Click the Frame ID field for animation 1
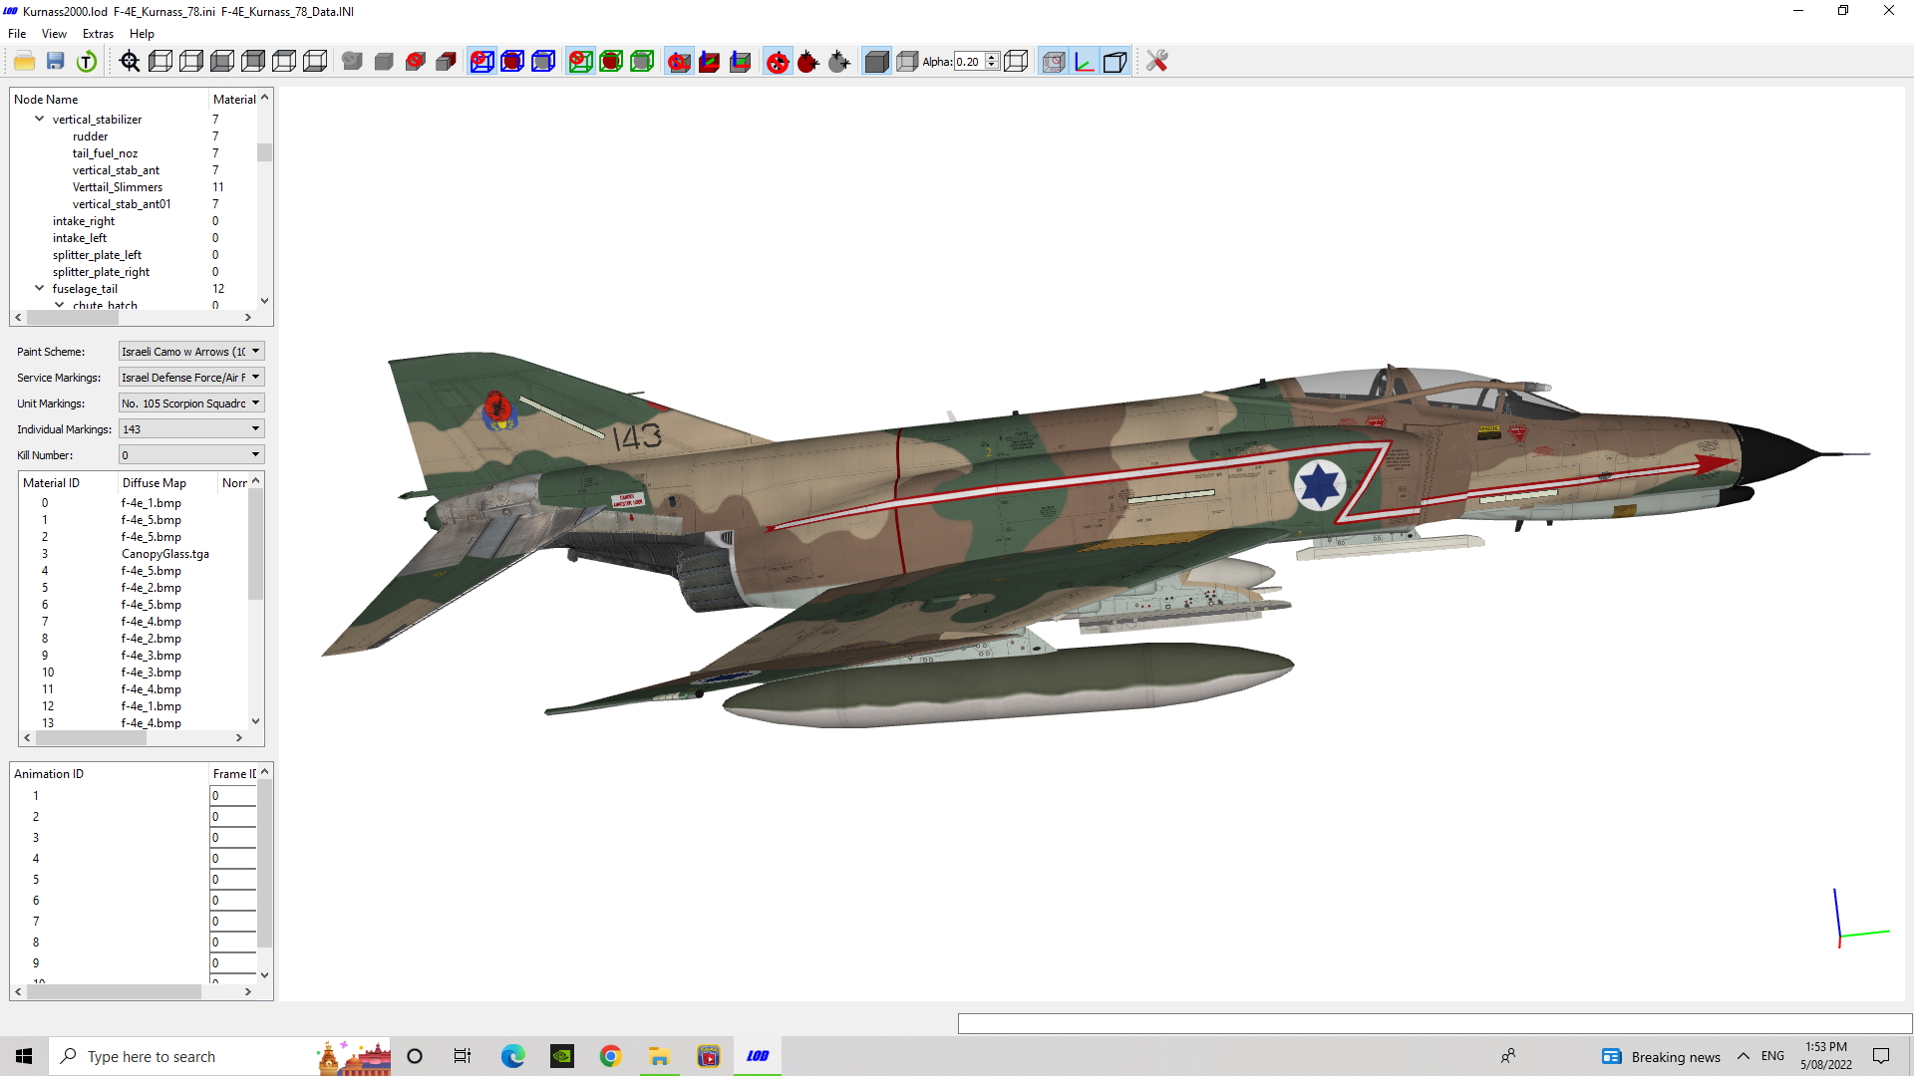Screen dimensions: 1914x1076 (233, 796)
